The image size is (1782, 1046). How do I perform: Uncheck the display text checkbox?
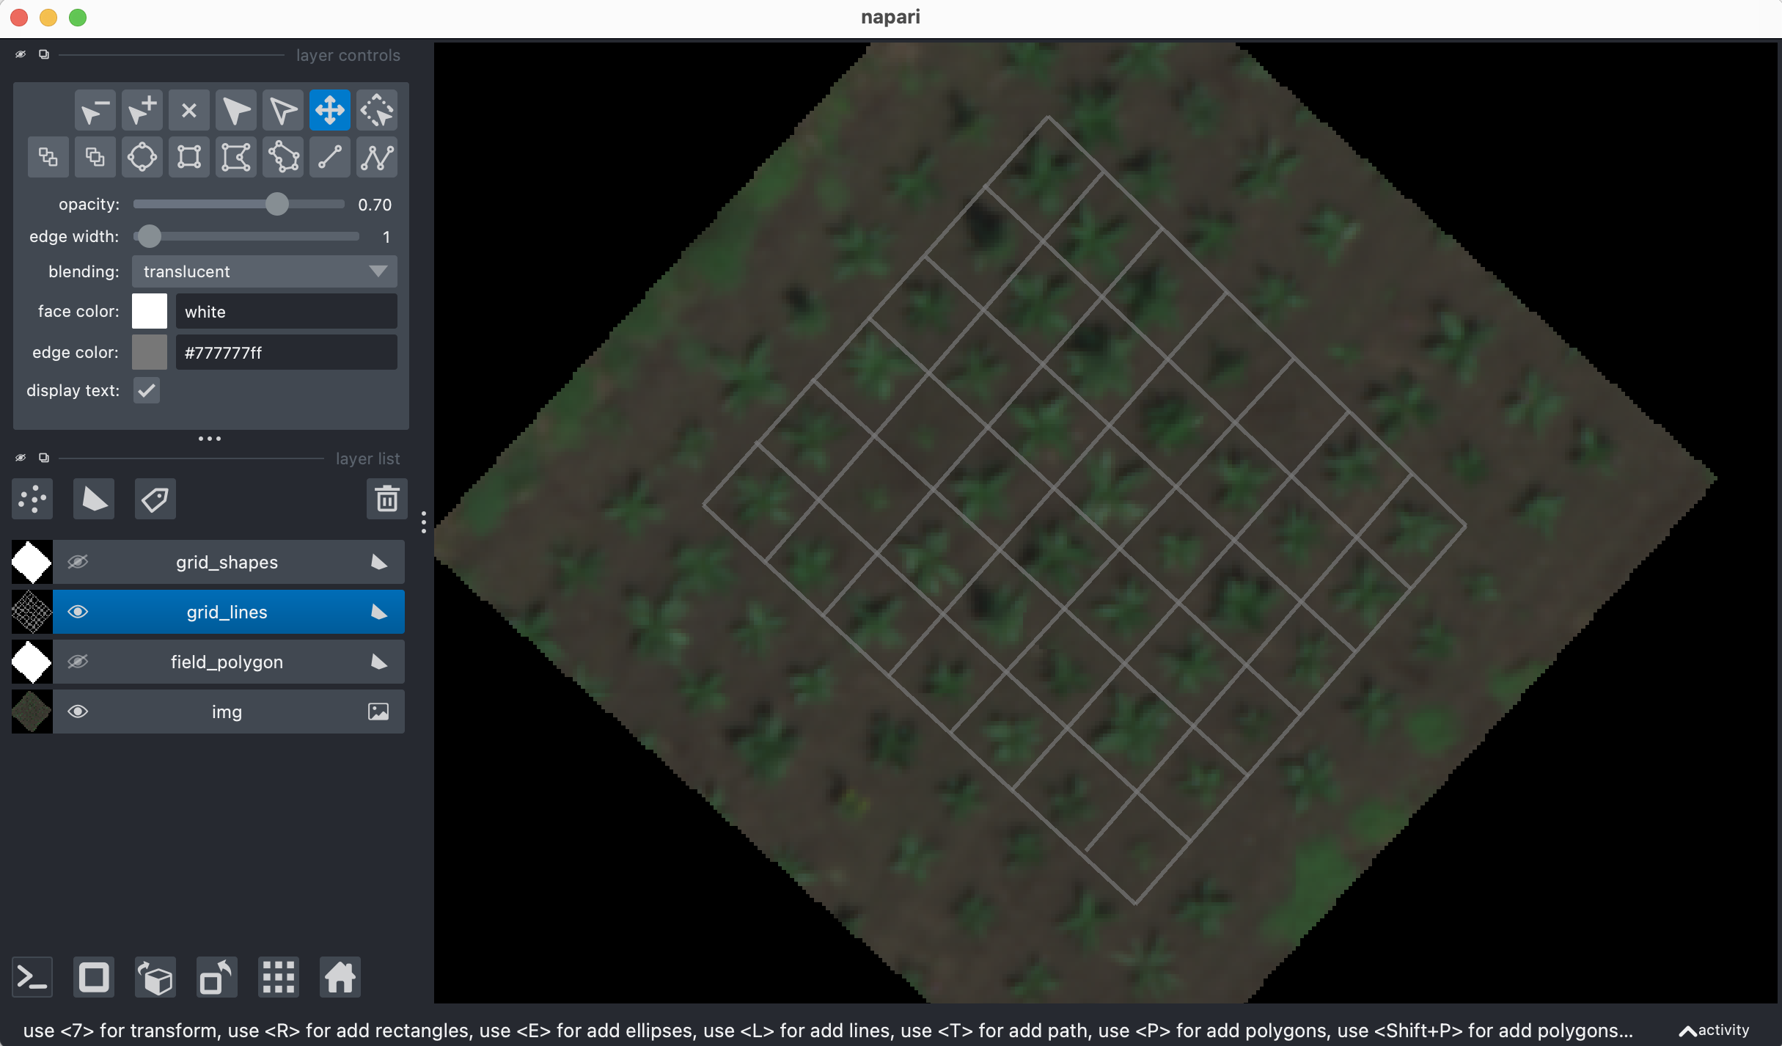tap(147, 390)
